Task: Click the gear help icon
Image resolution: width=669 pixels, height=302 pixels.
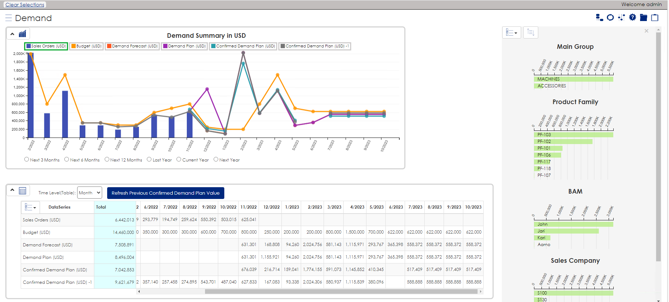Action: click(633, 17)
